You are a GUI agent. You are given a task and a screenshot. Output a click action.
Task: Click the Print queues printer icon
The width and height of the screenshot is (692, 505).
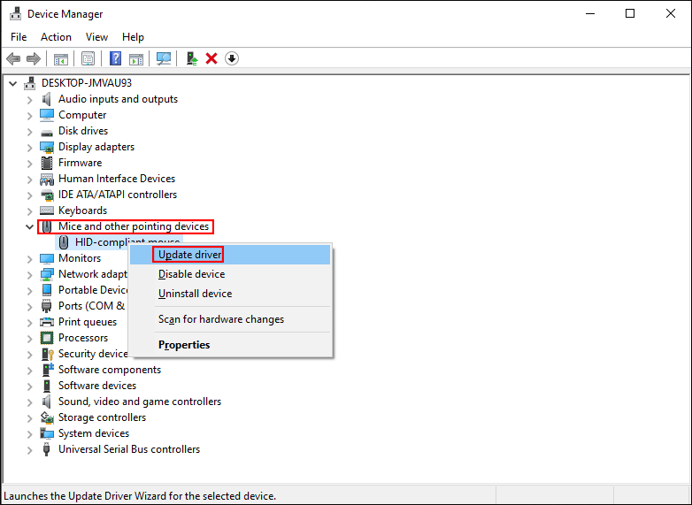click(46, 322)
